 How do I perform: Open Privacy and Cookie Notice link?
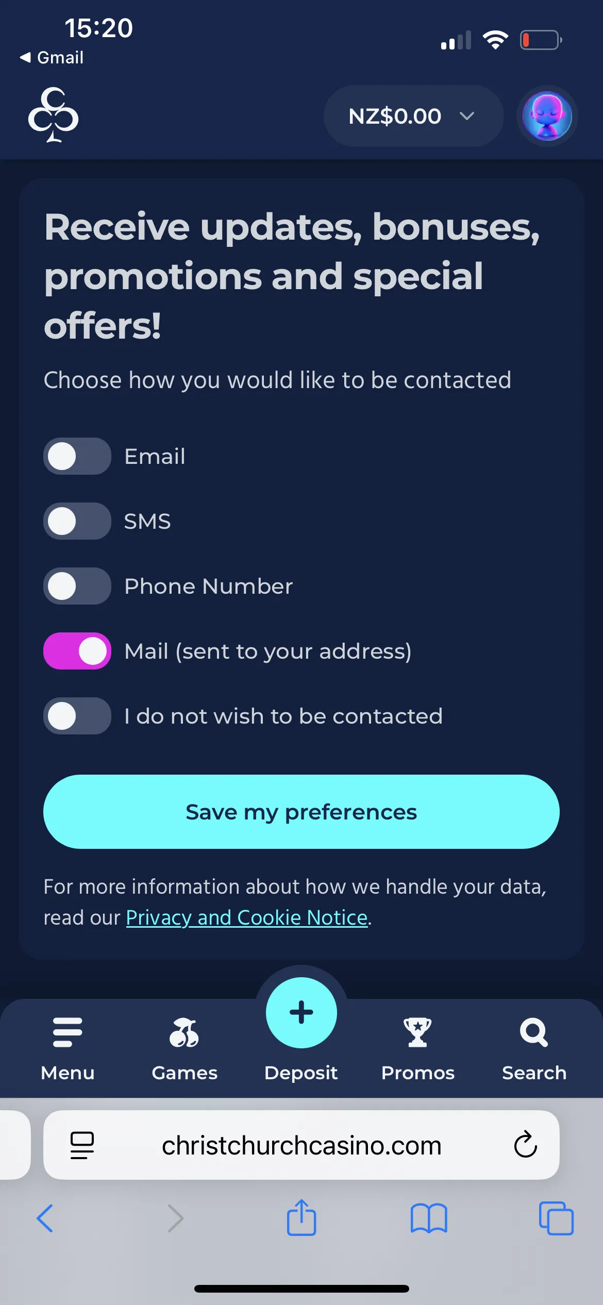coord(246,918)
